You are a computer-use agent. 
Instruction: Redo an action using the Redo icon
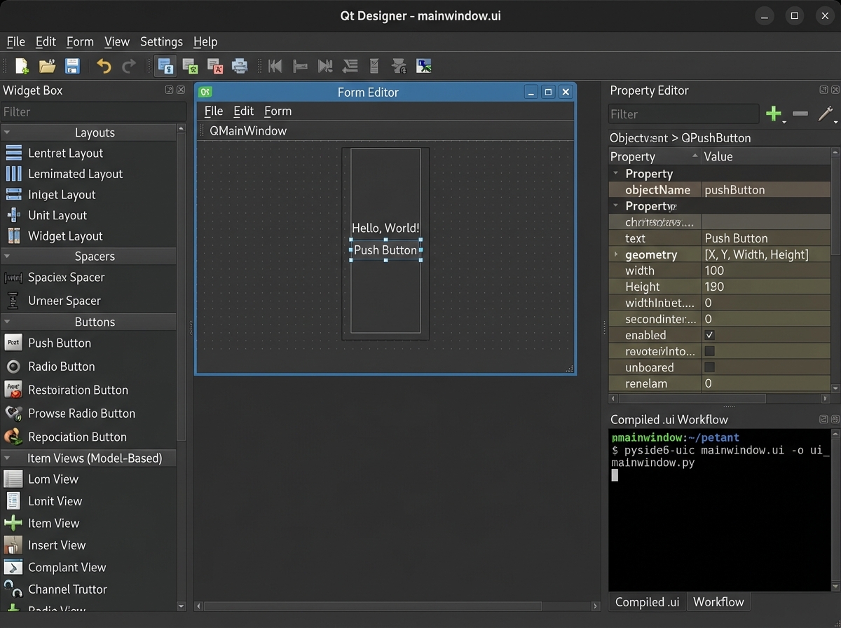pos(128,65)
